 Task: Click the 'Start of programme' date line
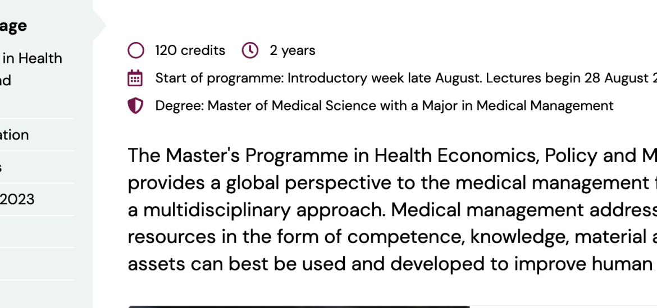pyautogui.click(x=406, y=78)
